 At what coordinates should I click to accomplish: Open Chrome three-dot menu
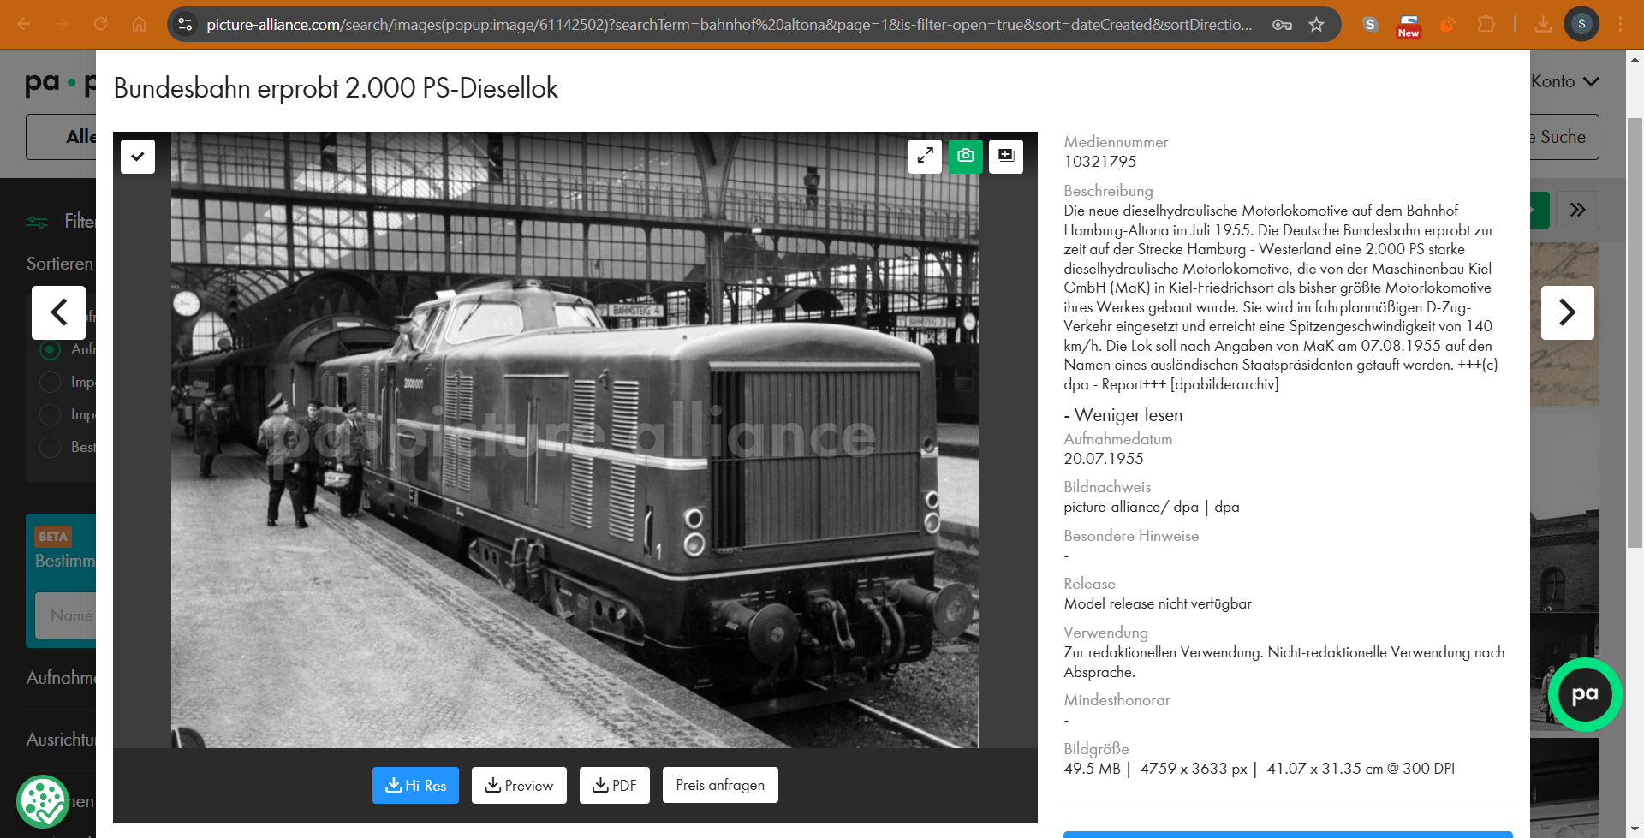1620,24
